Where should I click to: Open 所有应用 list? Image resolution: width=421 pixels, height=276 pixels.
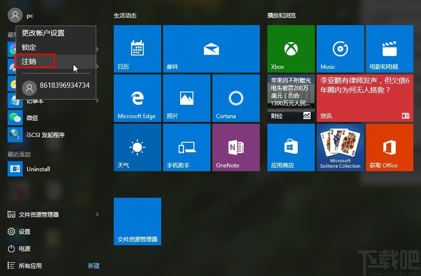(30, 266)
